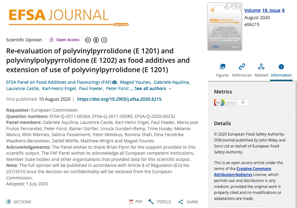Open the article DOI link
Viewport: 297px width, 208px height.
click(x=119, y=99)
